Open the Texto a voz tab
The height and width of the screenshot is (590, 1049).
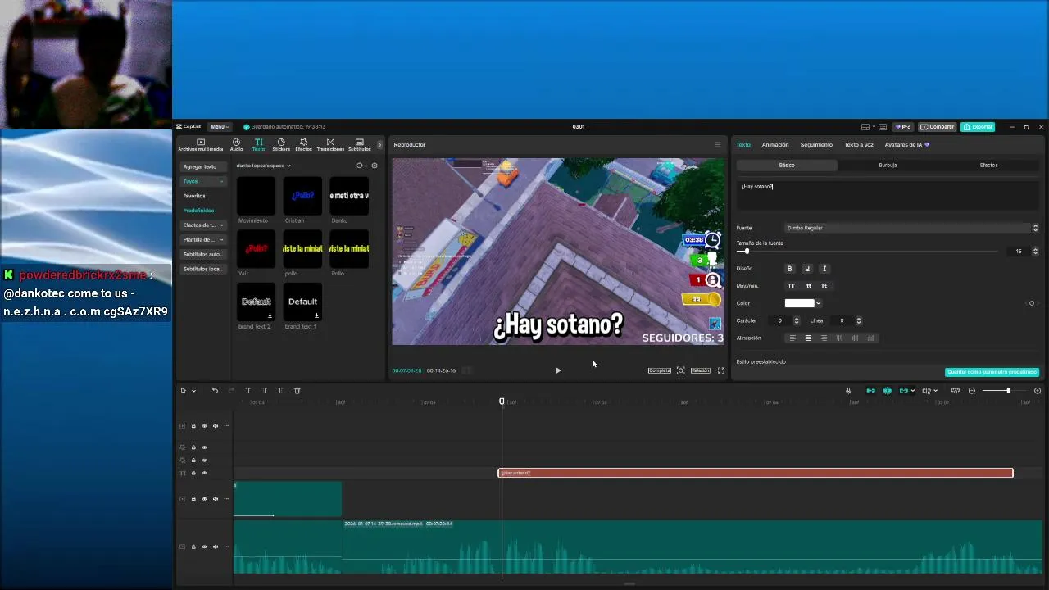coord(859,145)
